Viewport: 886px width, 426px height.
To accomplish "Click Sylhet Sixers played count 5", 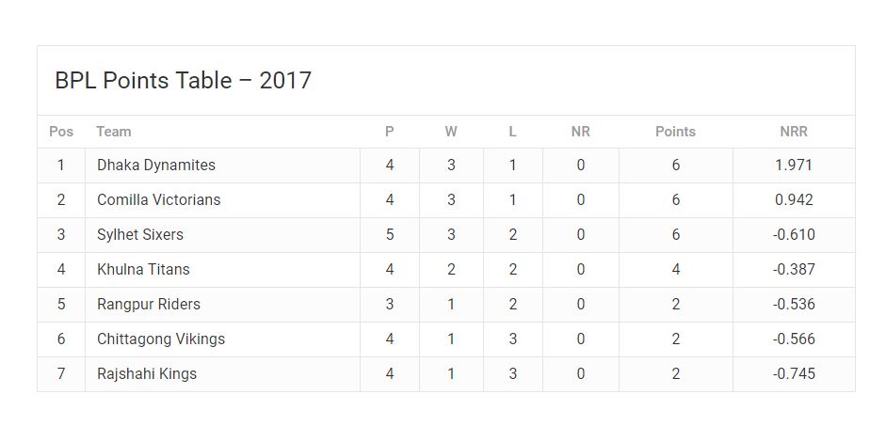I will point(389,235).
